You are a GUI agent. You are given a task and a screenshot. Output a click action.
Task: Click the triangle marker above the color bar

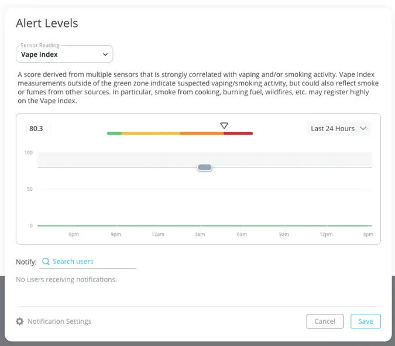click(x=224, y=125)
